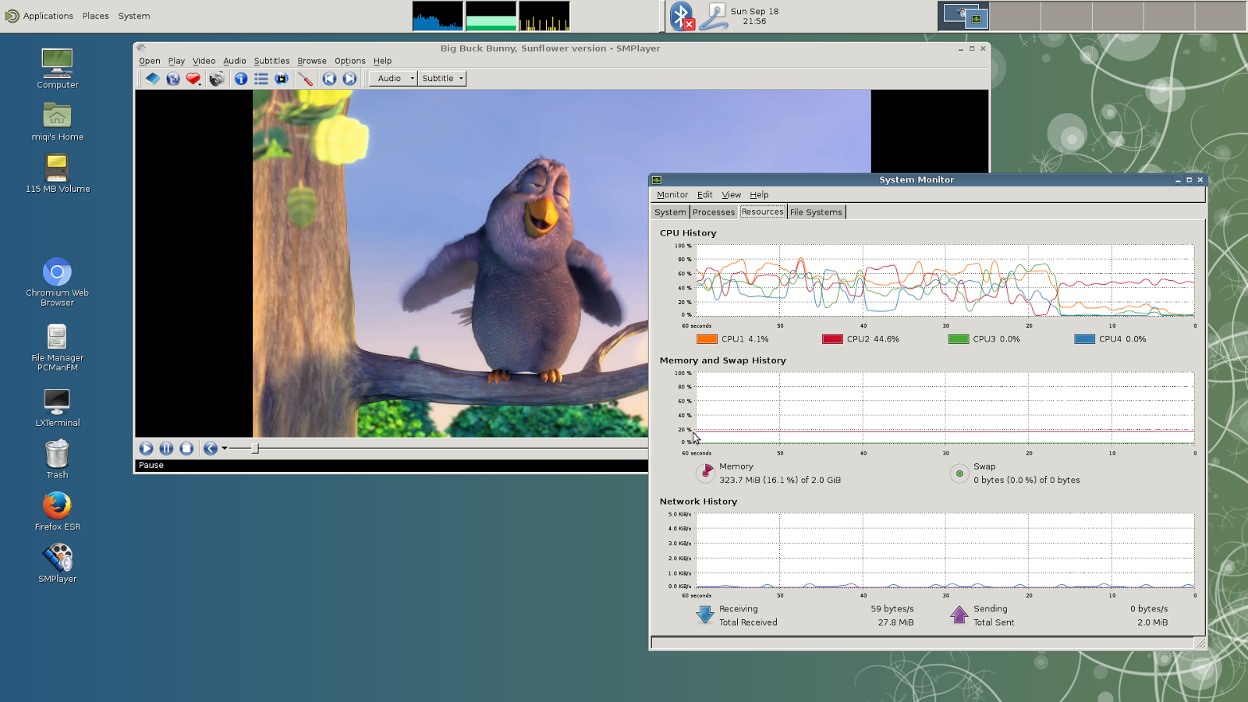The height and width of the screenshot is (702, 1248).
Task: Click the clock showing Sun Sep 18
Action: click(x=754, y=16)
